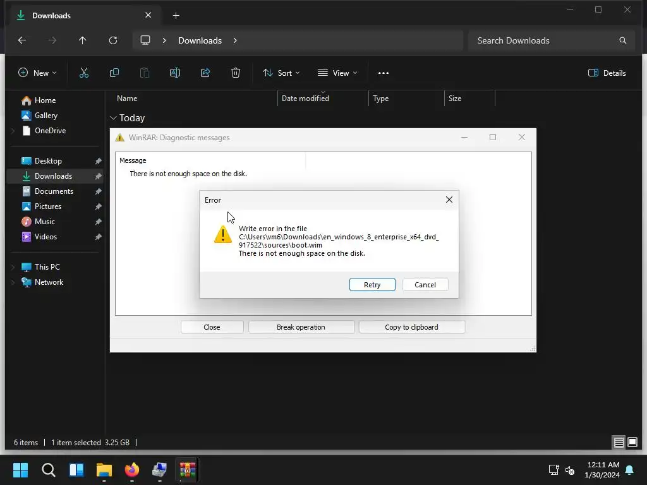The width and height of the screenshot is (647, 485).
Task: Open taskbar Search
Action: point(48,470)
